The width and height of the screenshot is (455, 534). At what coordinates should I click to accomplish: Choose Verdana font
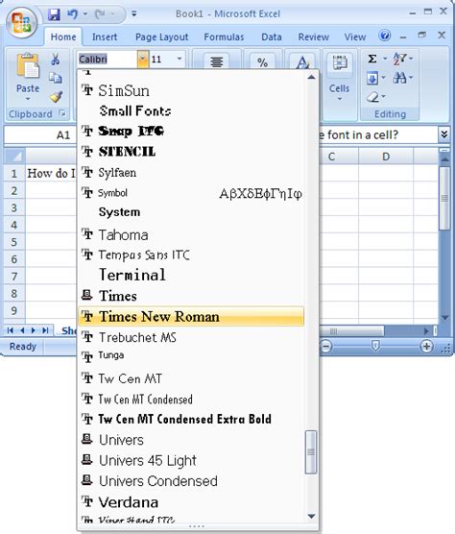tap(191, 502)
